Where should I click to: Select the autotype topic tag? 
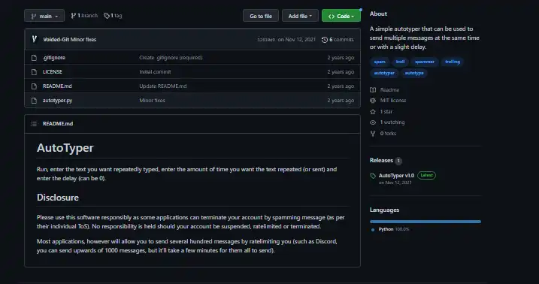coord(414,73)
